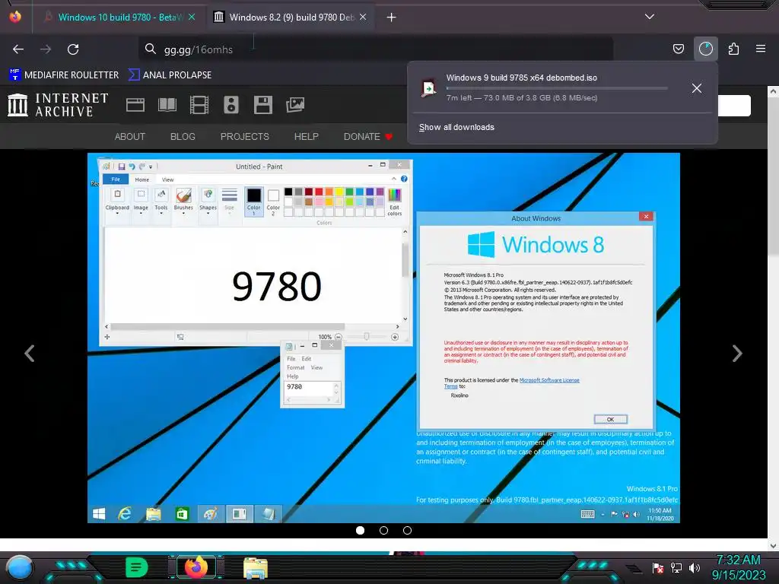Open the Software floppy disk icon
Image resolution: width=779 pixels, height=584 pixels.
(x=262, y=105)
